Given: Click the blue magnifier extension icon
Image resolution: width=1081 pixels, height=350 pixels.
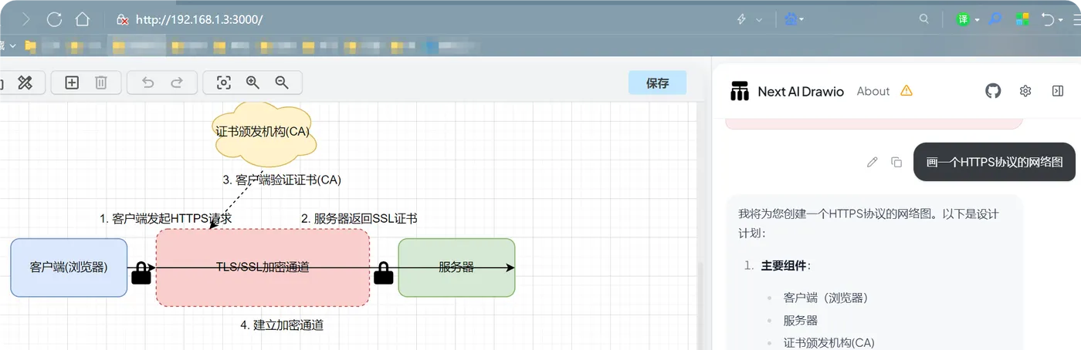Looking at the screenshot, I should pos(995,19).
